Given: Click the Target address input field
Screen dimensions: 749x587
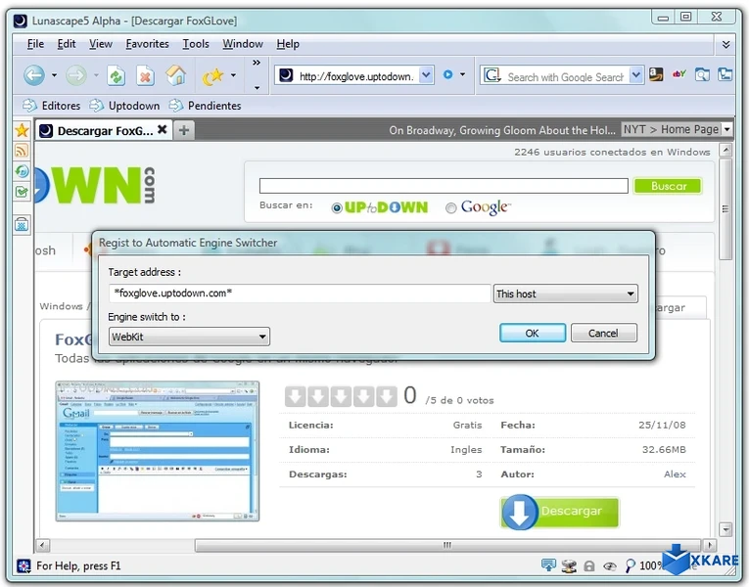Looking at the screenshot, I should (x=300, y=293).
